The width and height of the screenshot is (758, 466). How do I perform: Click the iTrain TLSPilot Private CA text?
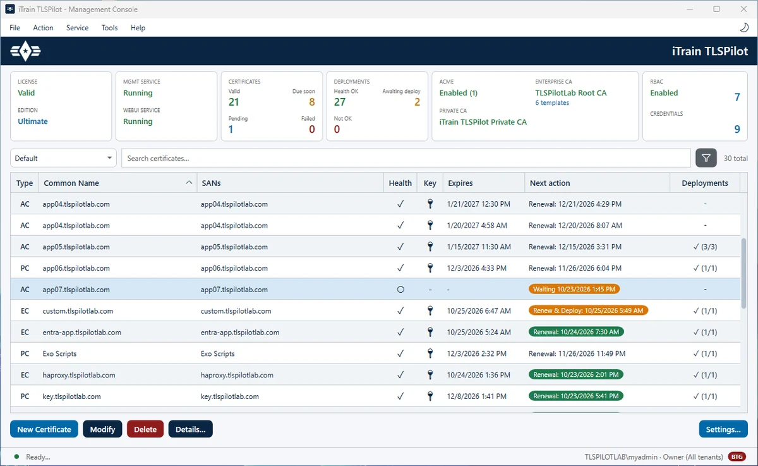483,121
